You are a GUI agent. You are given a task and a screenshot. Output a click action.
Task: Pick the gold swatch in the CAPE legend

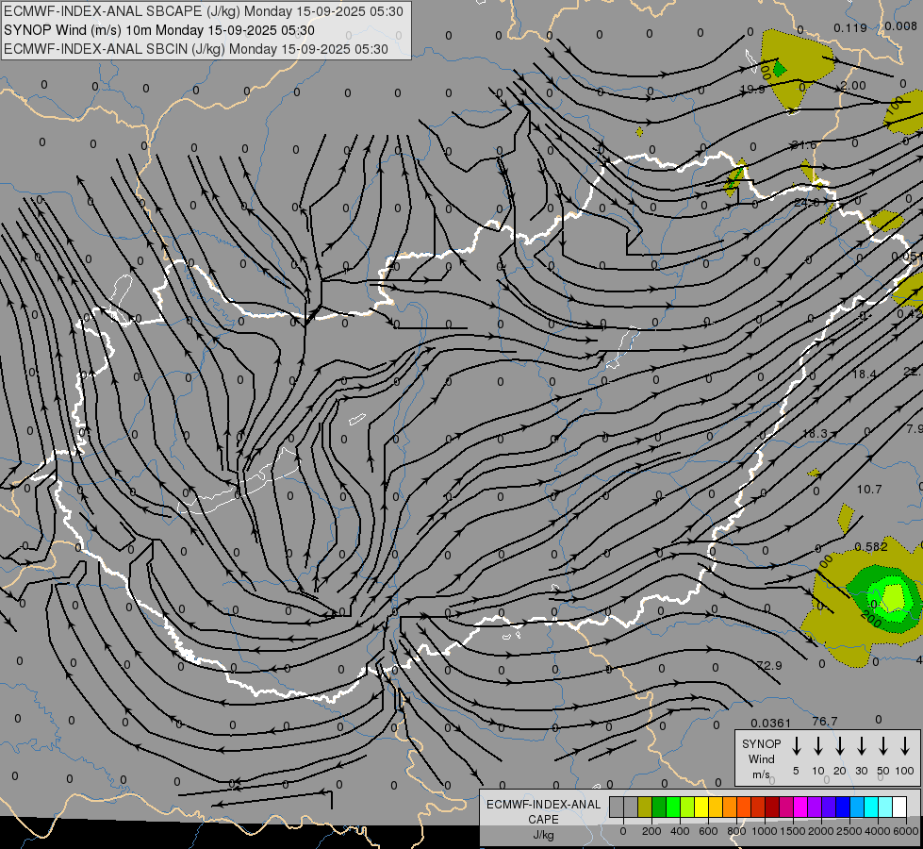[x=716, y=807]
